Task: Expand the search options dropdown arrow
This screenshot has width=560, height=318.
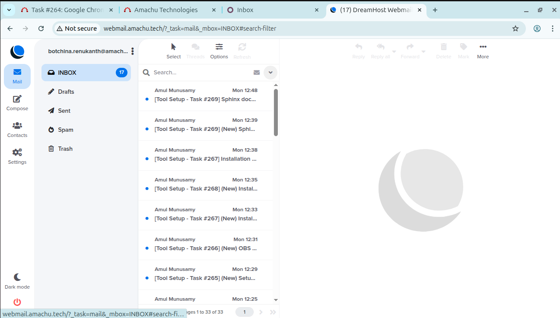Action: click(x=270, y=73)
